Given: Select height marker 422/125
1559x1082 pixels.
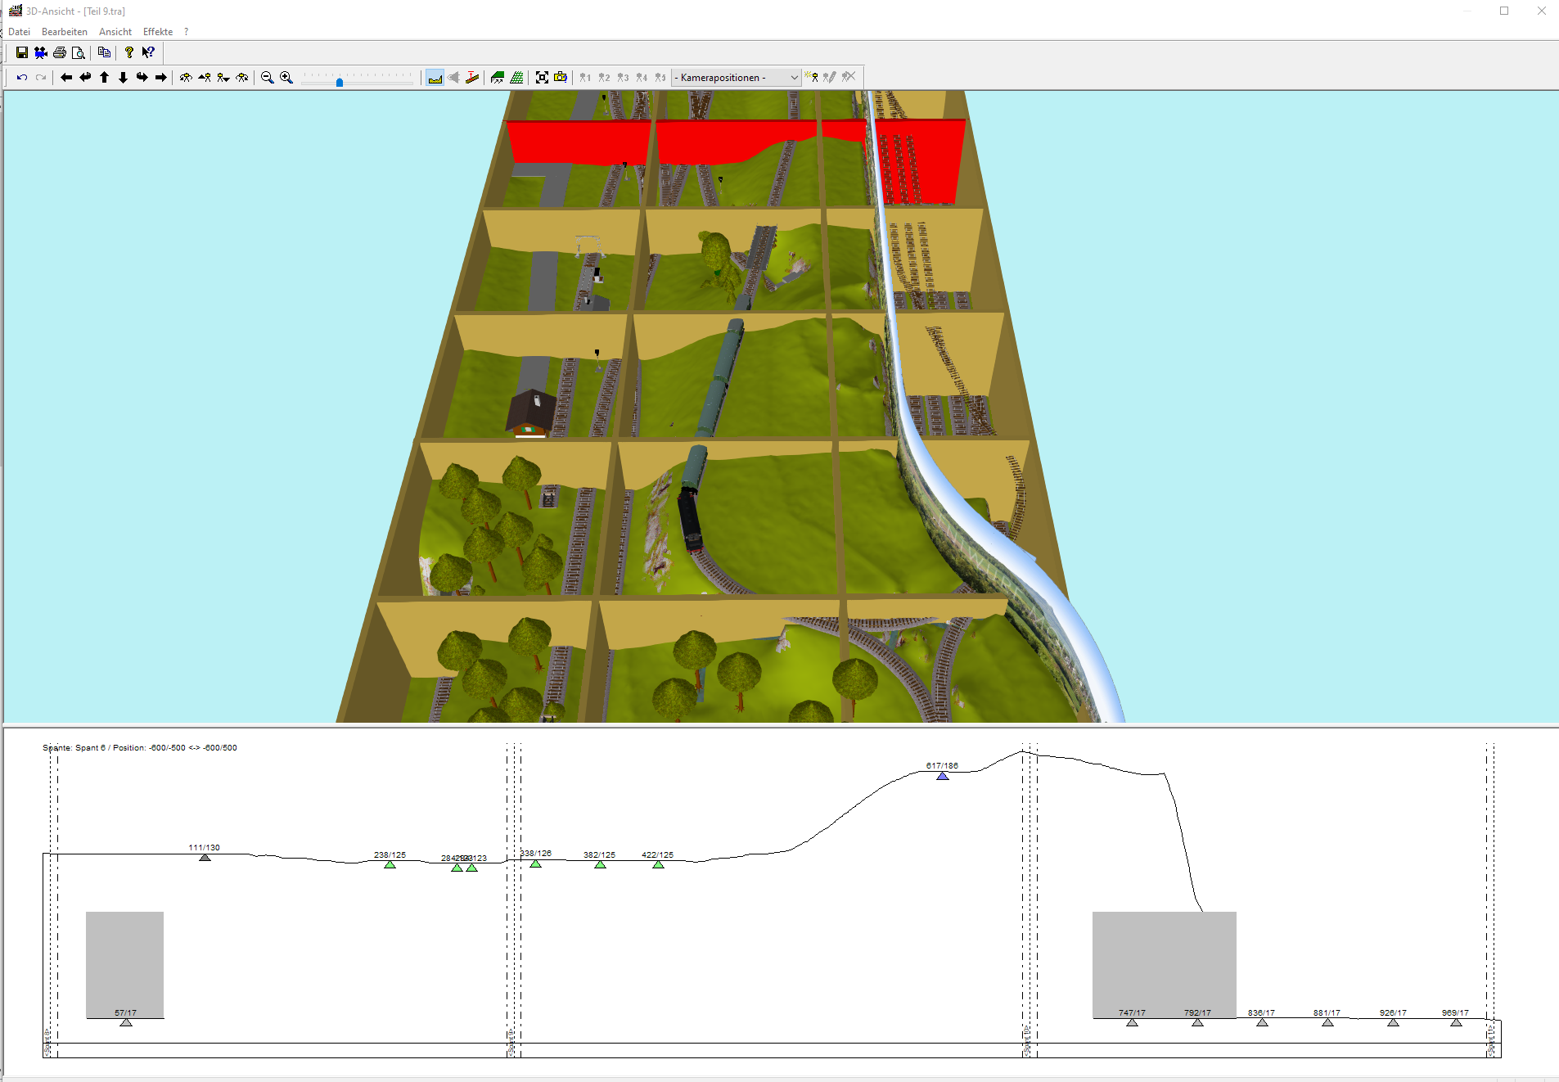Looking at the screenshot, I should (658, 864).
